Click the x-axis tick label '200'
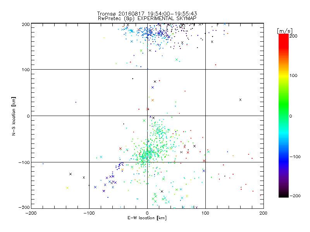The width and height of the screenshot is (310, 232). click(x=263, y=213)
